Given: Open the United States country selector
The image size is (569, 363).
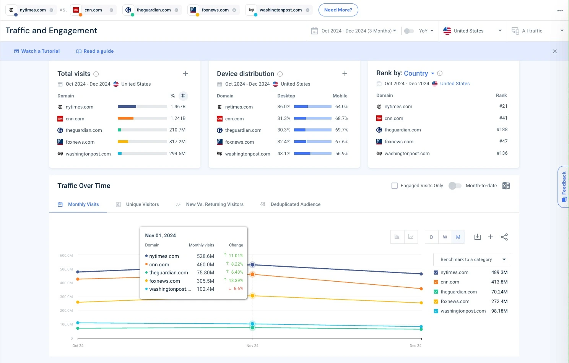Looking at the screenshot, I should coord(473,31).
